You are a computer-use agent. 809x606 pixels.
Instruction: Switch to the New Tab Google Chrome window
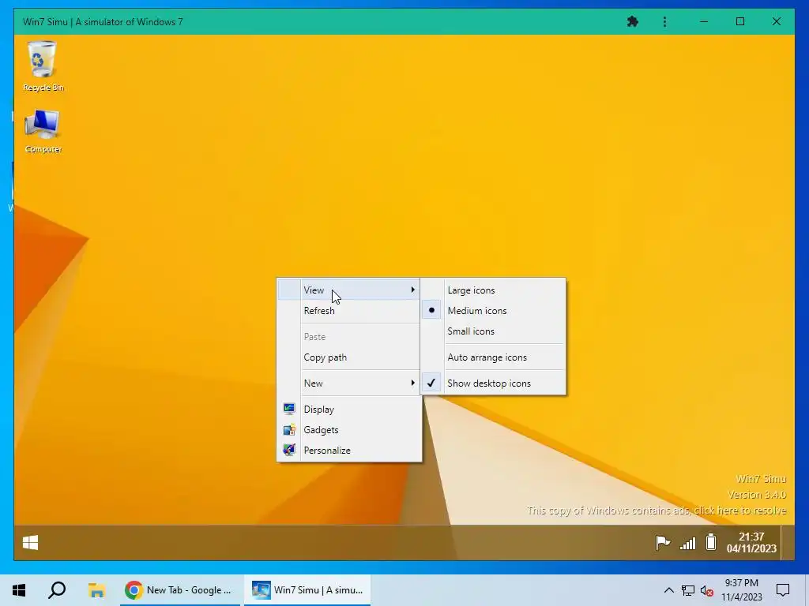click(x=179, y=590)
